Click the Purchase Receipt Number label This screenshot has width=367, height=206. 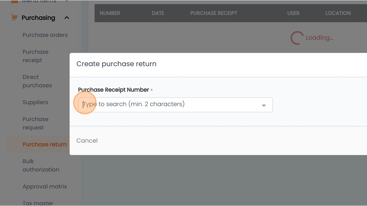(113, 90)
